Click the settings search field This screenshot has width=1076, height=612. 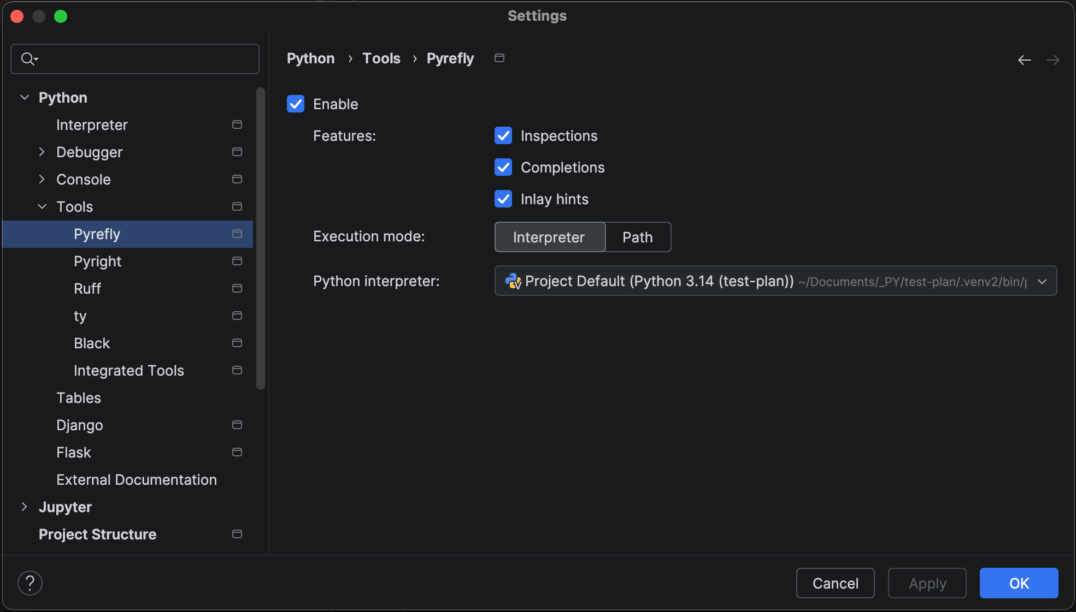pos(142,59)
